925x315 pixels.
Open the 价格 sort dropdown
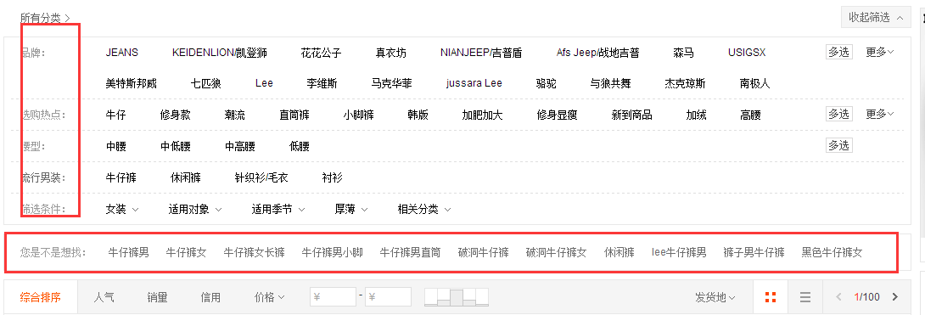click(x=270, y=297)
